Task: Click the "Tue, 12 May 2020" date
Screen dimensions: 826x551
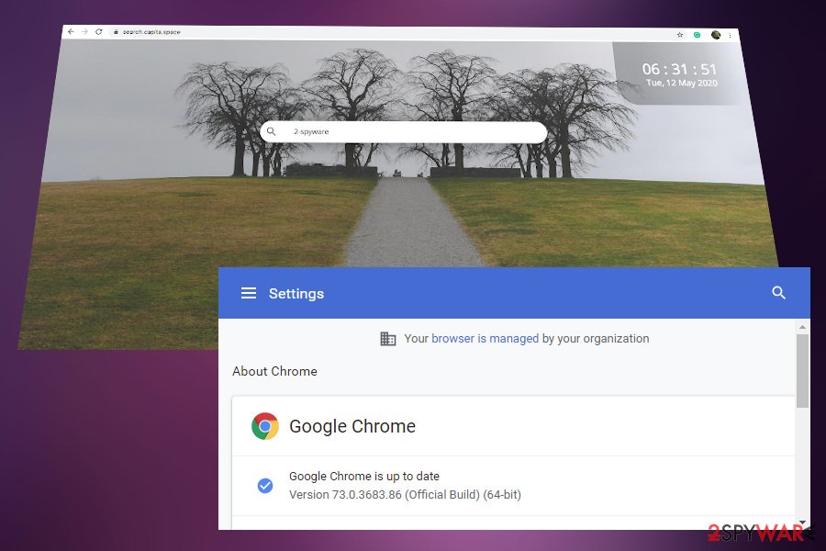Action: pos(682,83)
